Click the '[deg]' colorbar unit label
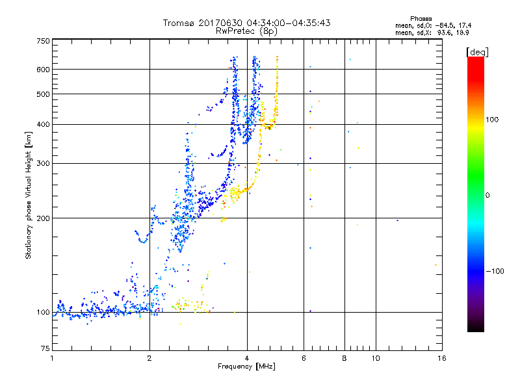 point(478,51)
